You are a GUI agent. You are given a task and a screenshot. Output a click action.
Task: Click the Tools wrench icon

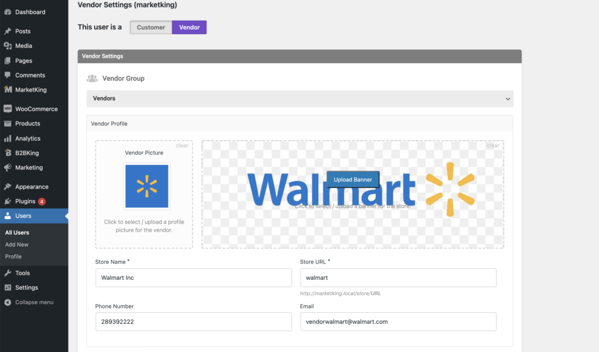8,273
